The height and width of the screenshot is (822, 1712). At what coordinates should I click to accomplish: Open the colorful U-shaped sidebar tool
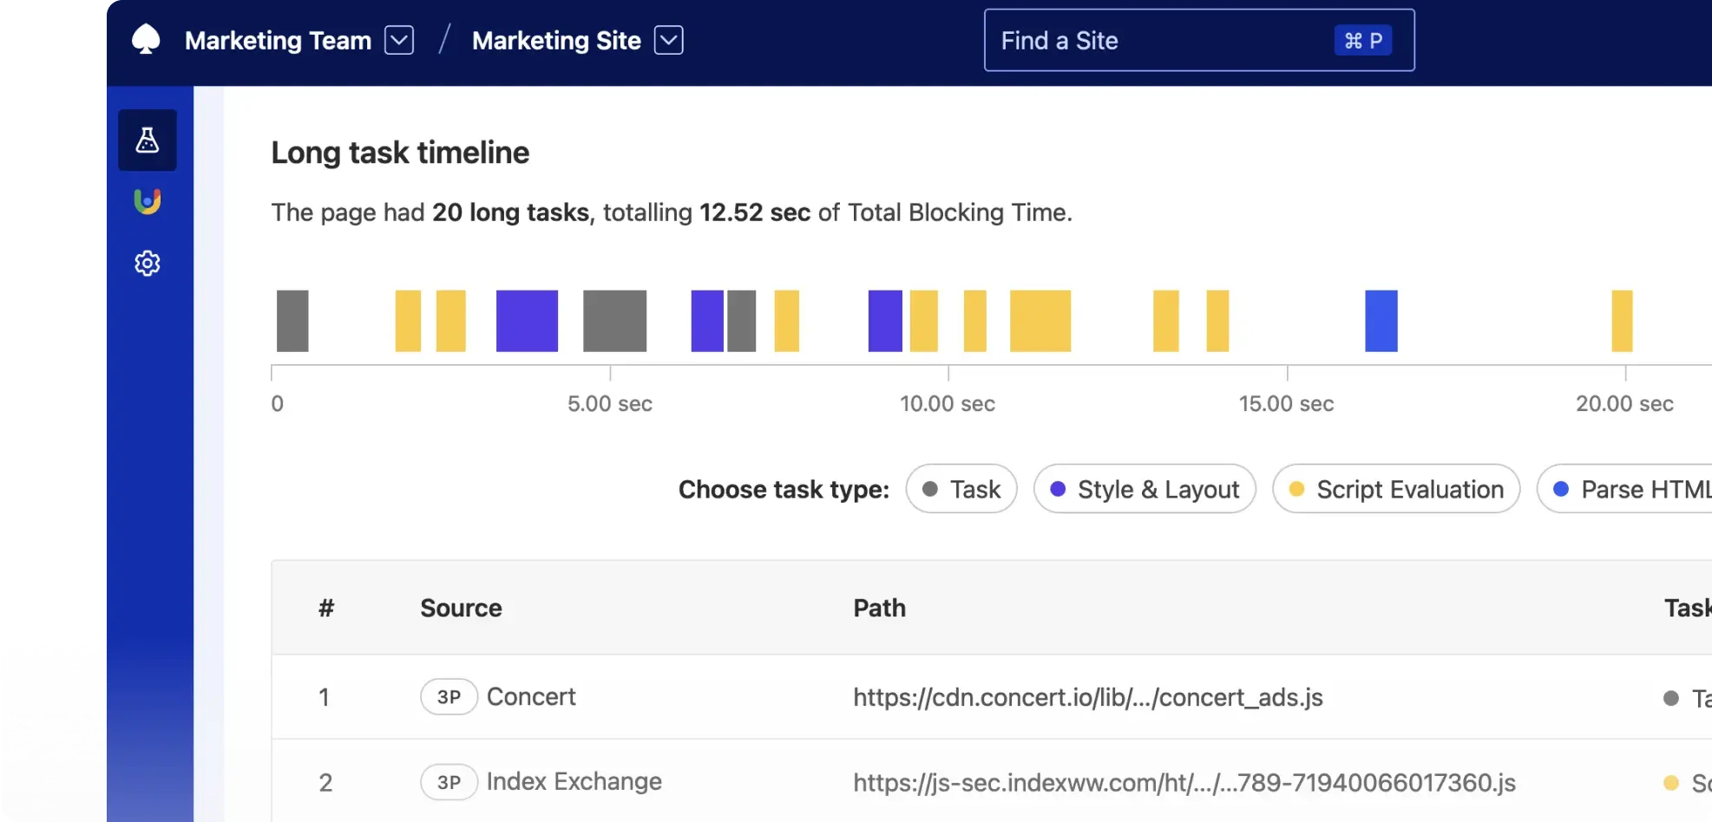point(147,201)
